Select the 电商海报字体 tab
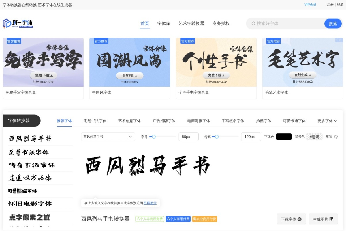 (x=199, y=121)
